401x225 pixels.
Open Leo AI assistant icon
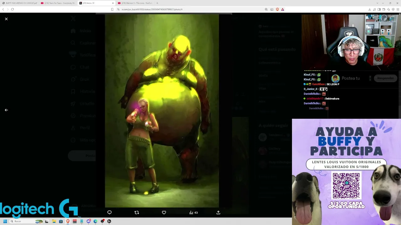click(x=388, y=9)
